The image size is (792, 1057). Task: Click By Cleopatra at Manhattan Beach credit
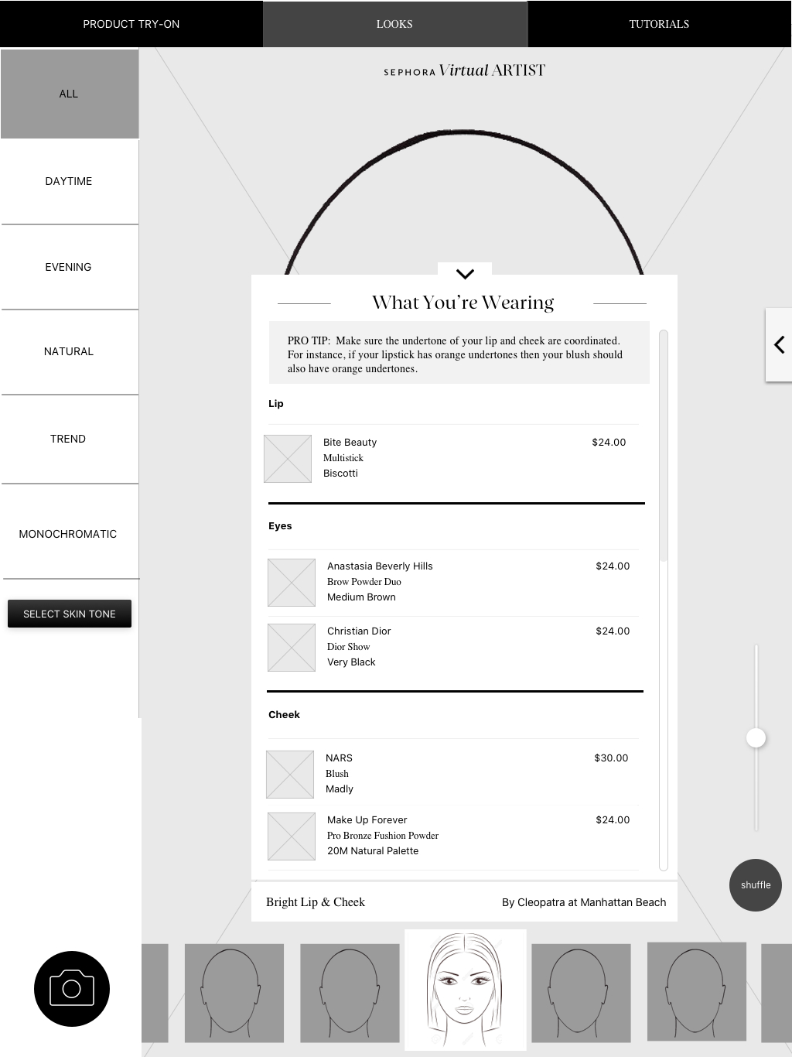click(x=584, y=902)
